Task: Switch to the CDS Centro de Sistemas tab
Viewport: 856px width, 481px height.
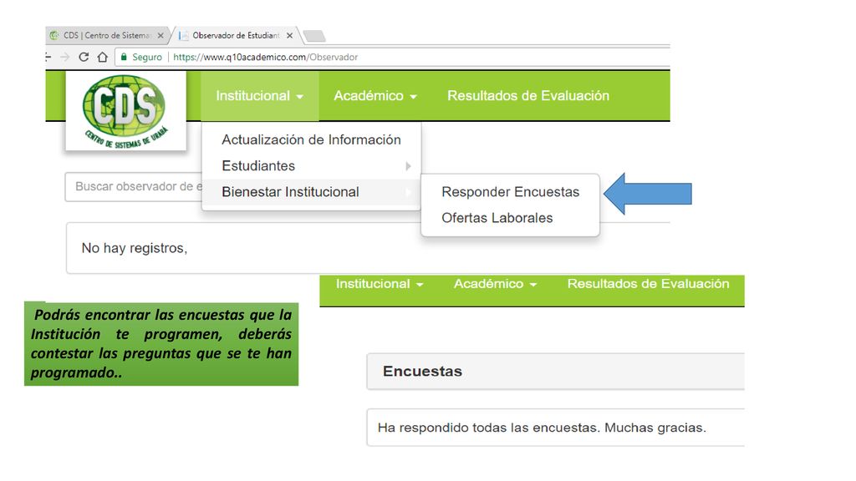Action: [106, 35]
